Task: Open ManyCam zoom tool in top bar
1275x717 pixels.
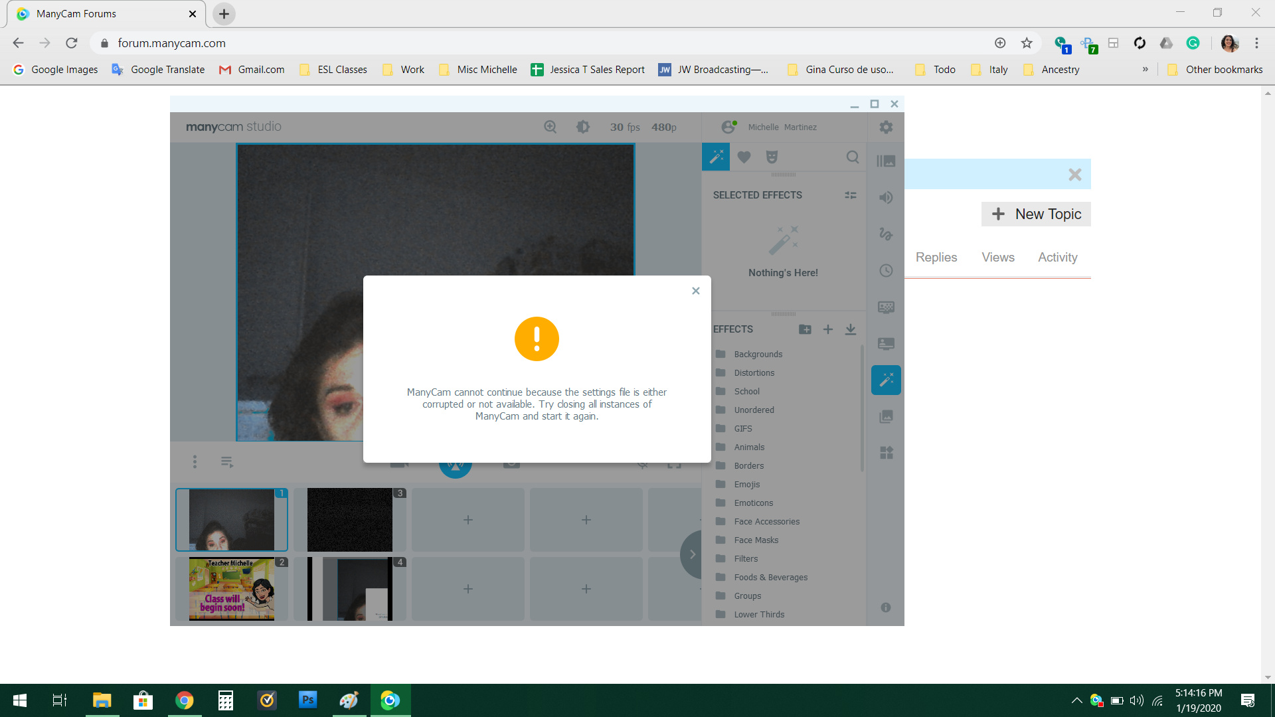Action: pyautogui.click(x=551, y=127)
